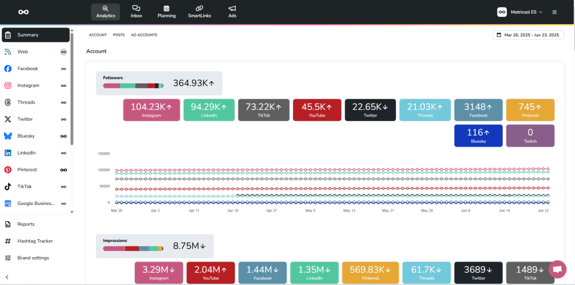Open the live chat bubble
575x285 pixels.
click(557, 269)
